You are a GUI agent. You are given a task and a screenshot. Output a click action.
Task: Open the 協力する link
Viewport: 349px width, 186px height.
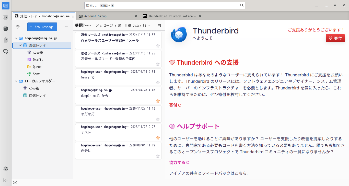coord(179,162)
